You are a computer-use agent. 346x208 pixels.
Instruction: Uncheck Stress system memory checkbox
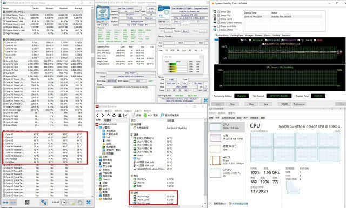coord(218,23)
